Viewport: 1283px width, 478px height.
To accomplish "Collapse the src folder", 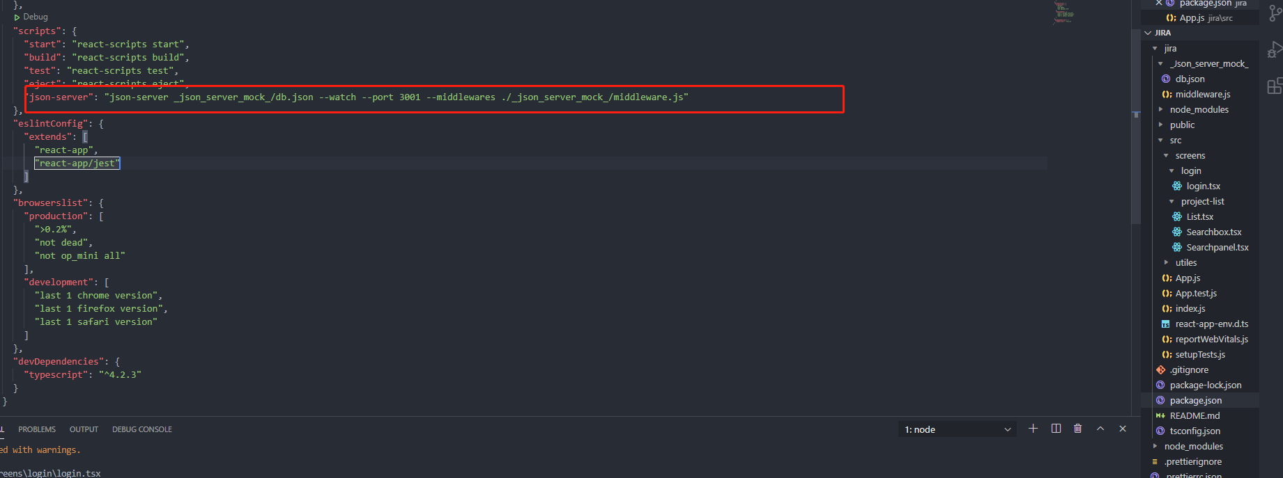I will pos(1176,141).
